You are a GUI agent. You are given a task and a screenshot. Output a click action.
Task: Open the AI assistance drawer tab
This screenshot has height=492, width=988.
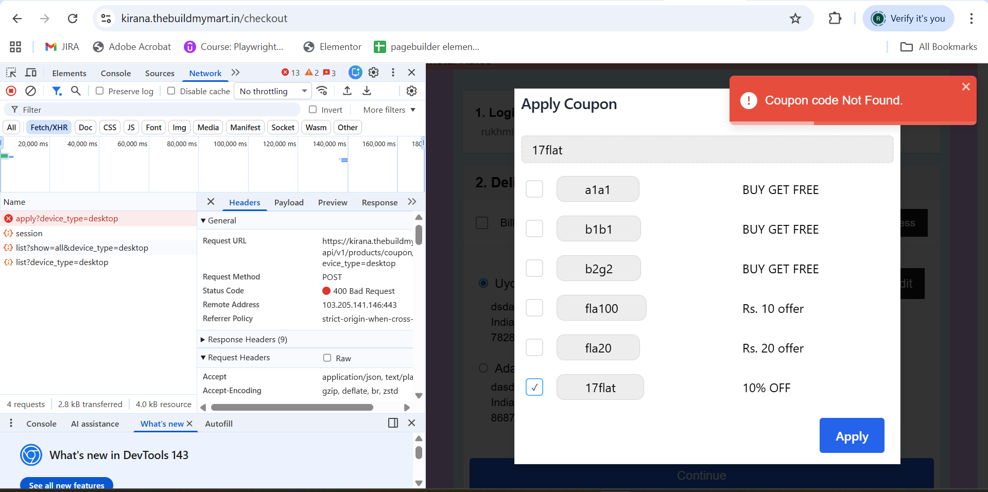pyautogui.click(x=95, y=424)
